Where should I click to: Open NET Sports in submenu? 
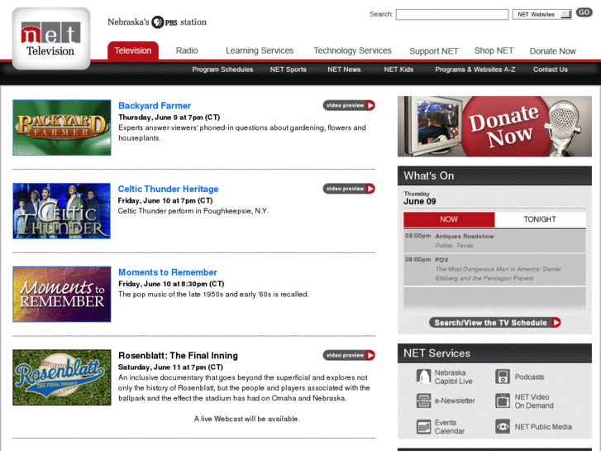coord(289,70)
